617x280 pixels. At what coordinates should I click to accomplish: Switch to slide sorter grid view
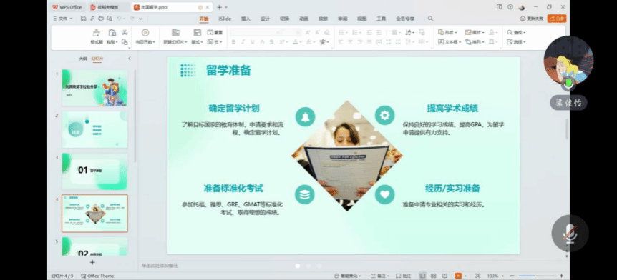(433, 276)
